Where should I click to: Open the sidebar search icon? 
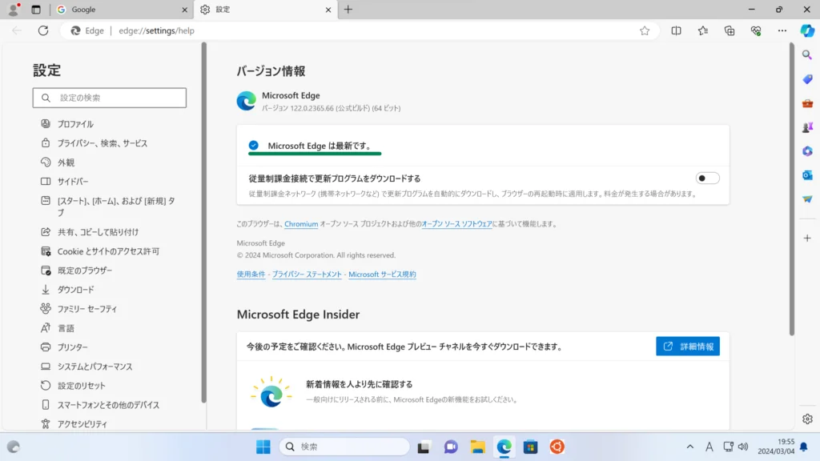[807, 55]
